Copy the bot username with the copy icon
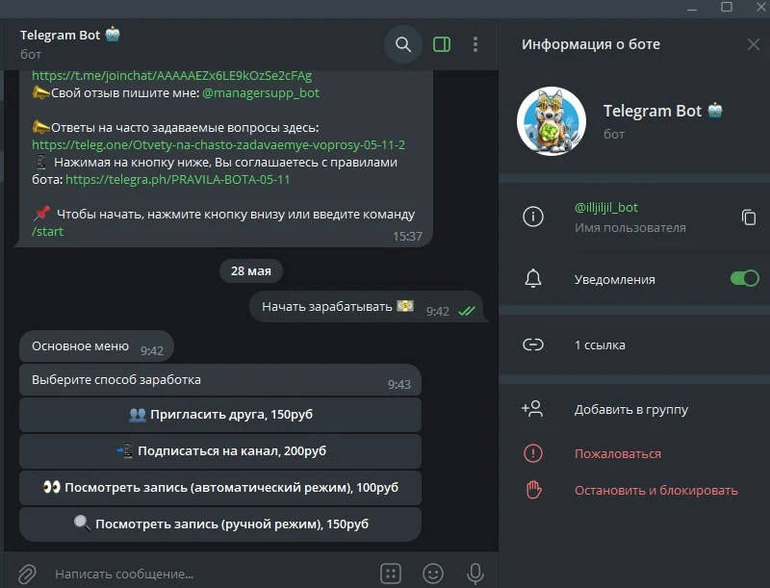Image resolution: width=770 pixels, height=588 pixels. click(x=749, y=217)
